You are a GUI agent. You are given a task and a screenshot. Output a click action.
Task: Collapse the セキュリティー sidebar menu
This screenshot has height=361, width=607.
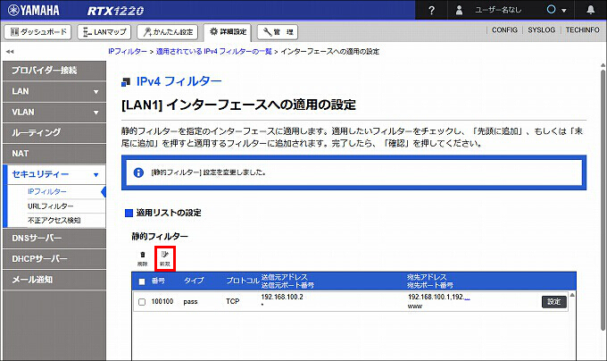pyautogui.click(x=54, y=174)
